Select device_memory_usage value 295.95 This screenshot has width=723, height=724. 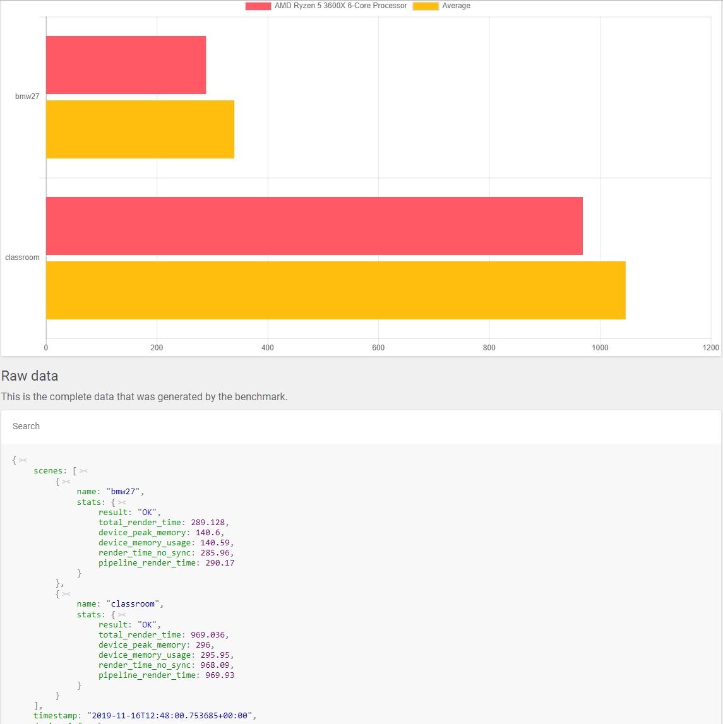pyautogui.click(x=215, y=655)
